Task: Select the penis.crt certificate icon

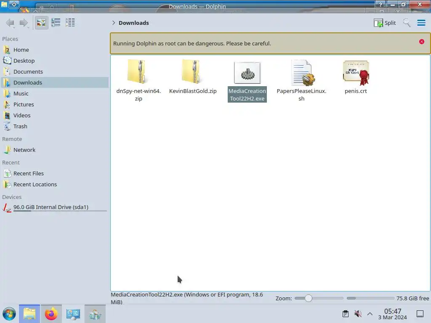Action: click(356, 73)
